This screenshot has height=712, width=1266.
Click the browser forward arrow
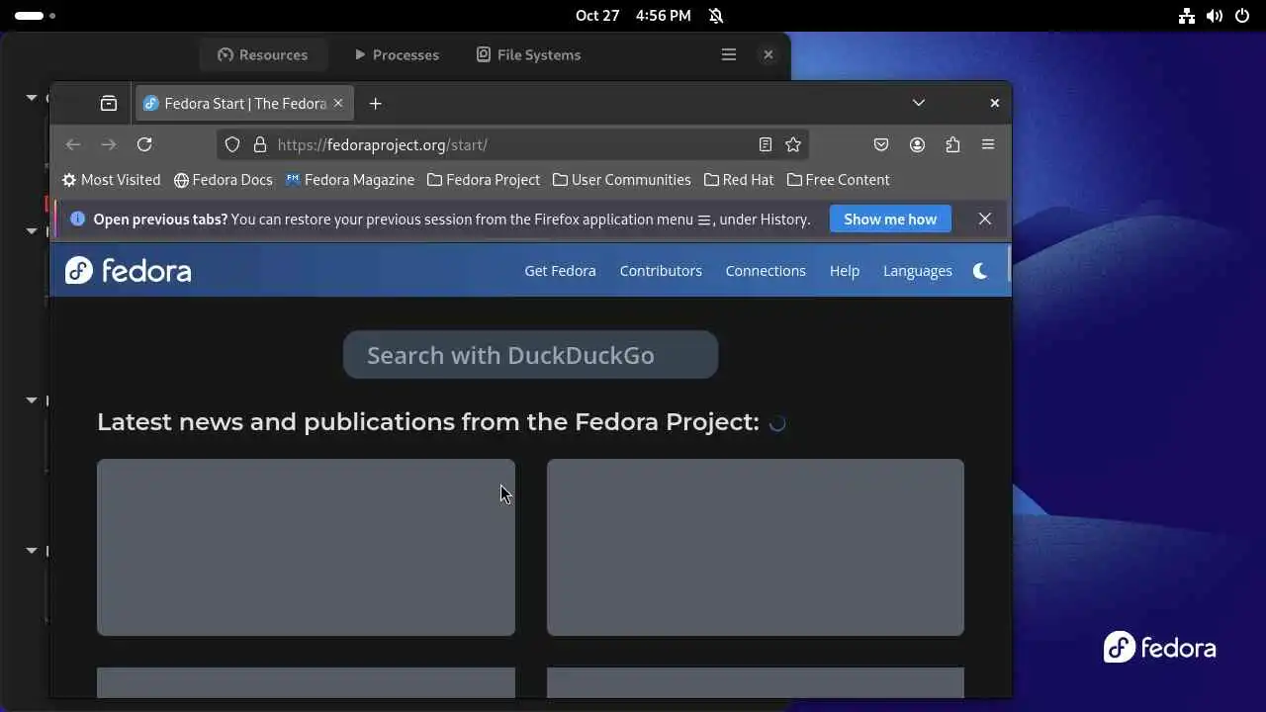(x=109, y=144)
